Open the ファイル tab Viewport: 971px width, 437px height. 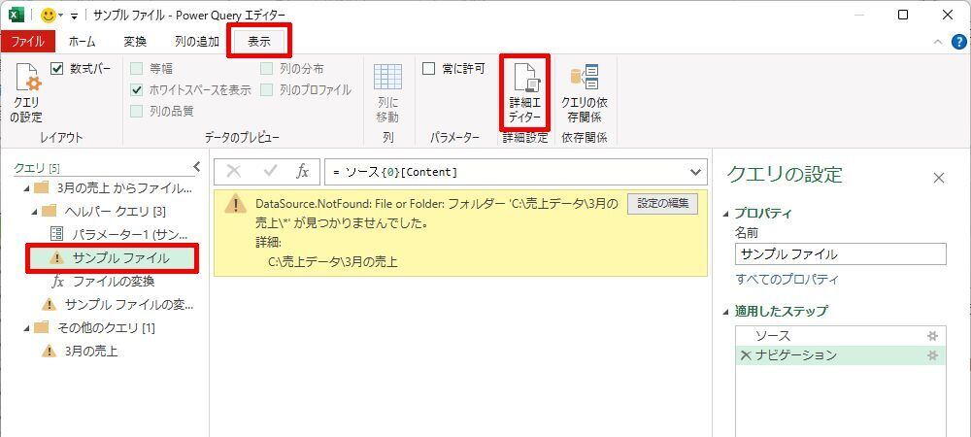(x=27, y=42)
